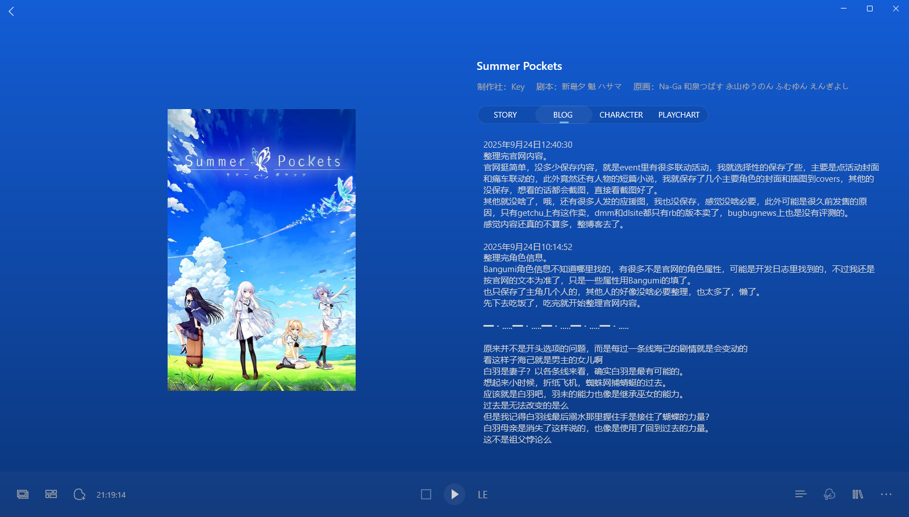Screen dimensions: 909x517
Task: Click the blog timestamp 2025年9月24日12:40:30
Action: tap(528, 145)
